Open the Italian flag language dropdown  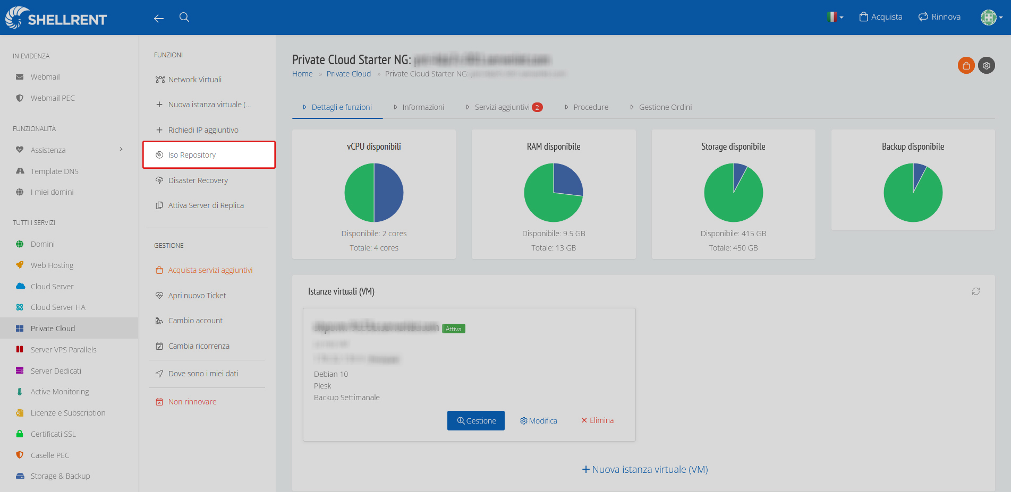(x=835, y=17)
